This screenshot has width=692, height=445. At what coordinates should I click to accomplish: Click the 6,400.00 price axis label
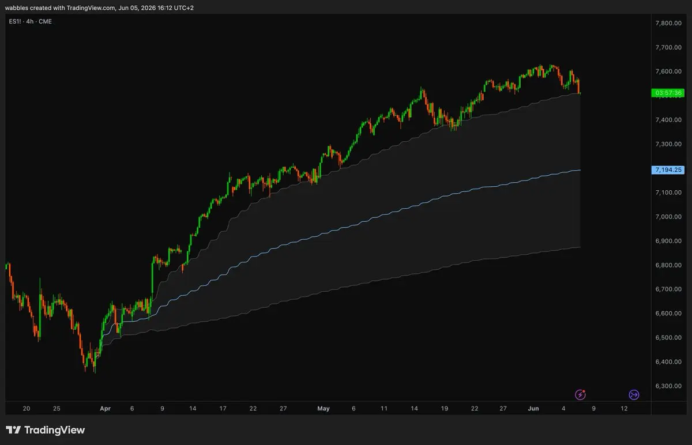tap(669, 362)
